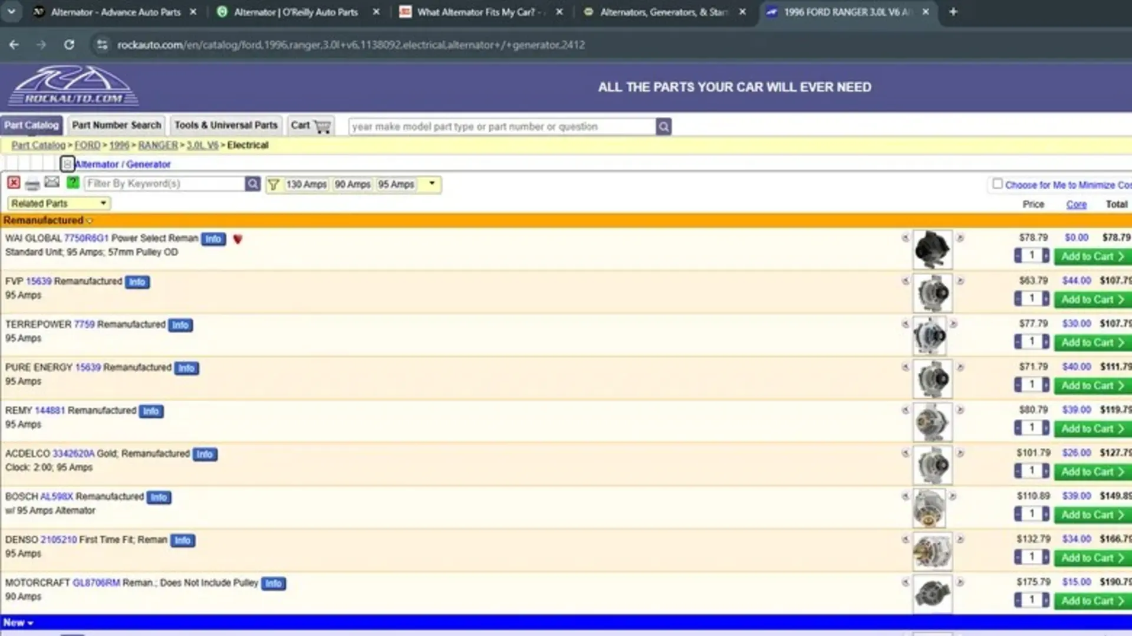Add REMY 144881 to cart
The image size is (1132, 636).
(1092, 428)
